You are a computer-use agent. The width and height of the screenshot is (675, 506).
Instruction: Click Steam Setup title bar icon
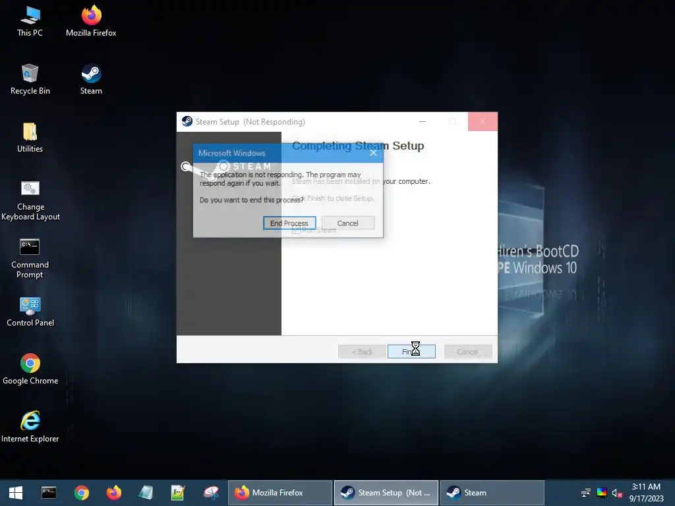(x=187, y=121)
